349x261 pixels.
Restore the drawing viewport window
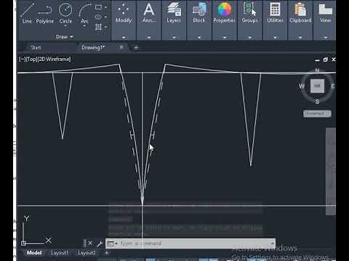tap(325, 59)
